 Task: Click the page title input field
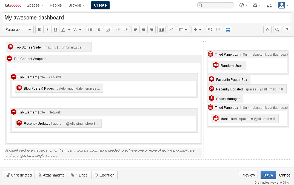[147, 18]
